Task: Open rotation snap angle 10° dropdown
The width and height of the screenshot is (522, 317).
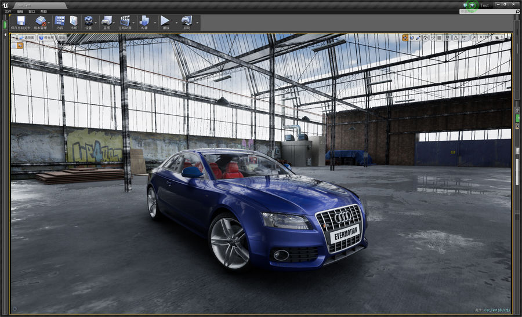Action: 464,38
